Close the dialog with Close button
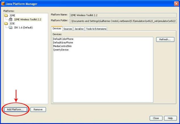Screen dimensions: 180x124 point(156,118)
